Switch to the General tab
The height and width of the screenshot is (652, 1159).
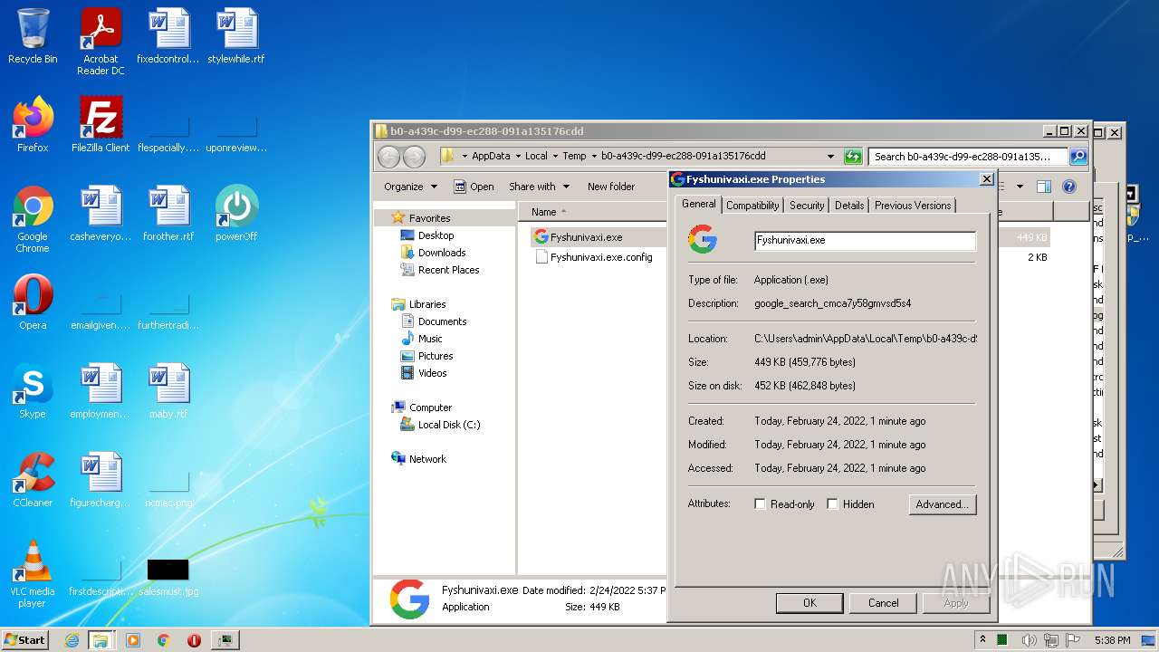click(698, 205)
